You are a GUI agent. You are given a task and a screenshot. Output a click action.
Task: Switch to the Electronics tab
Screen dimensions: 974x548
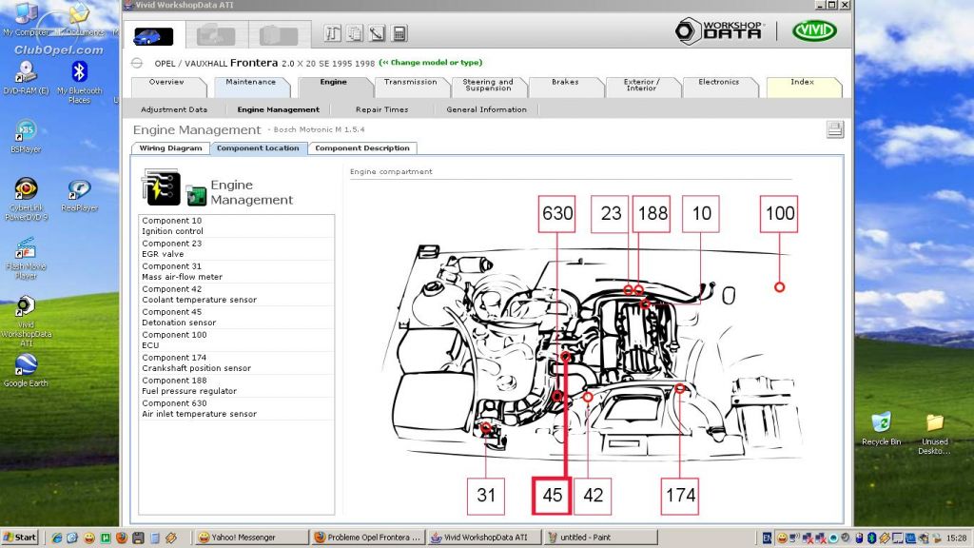pos(719,86)
